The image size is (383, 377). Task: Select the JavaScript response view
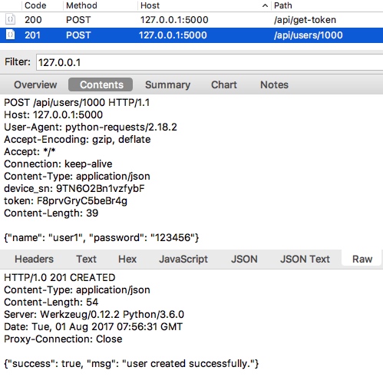183,259
